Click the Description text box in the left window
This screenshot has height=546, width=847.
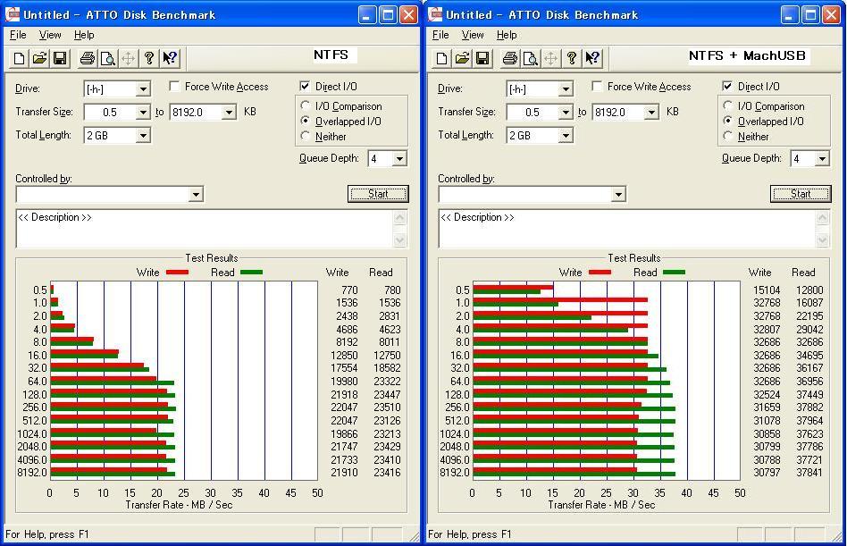click(204, 229)
